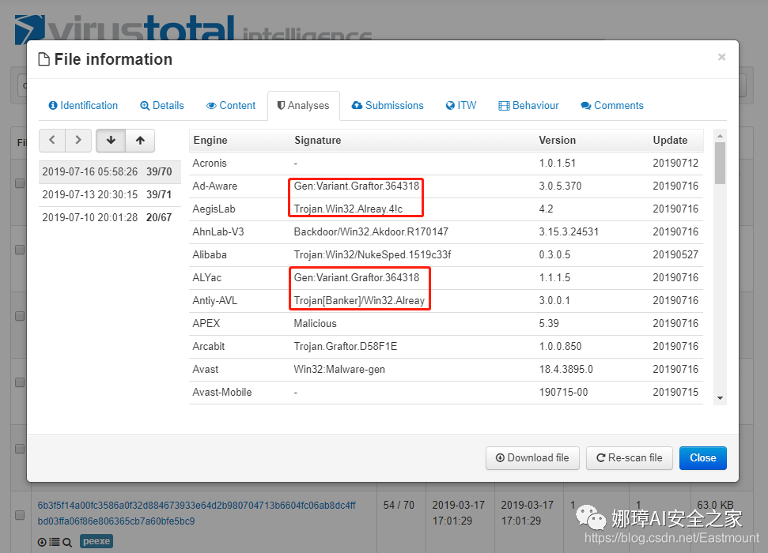Viewport: 768px width, 553px height.
Task: Click down arrow of the engine list scrollbar
Action: [720, 398]
